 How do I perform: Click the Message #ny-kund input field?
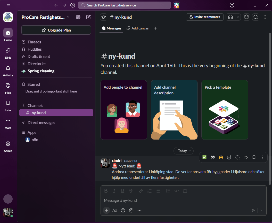coord(184,201)
